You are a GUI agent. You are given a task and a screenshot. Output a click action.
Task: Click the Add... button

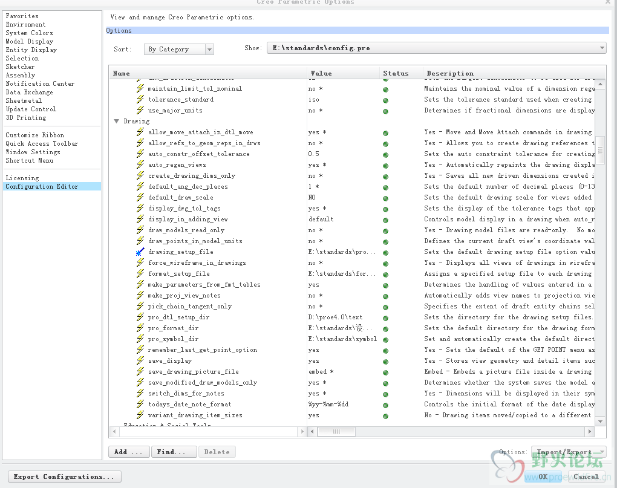coord(128,452)
